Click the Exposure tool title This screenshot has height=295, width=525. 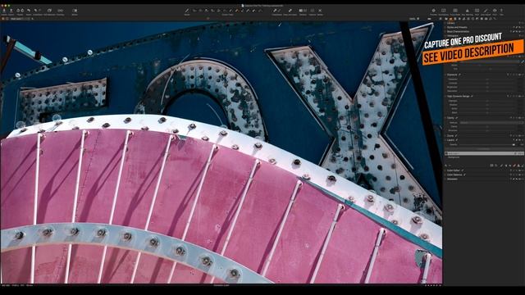452,75
